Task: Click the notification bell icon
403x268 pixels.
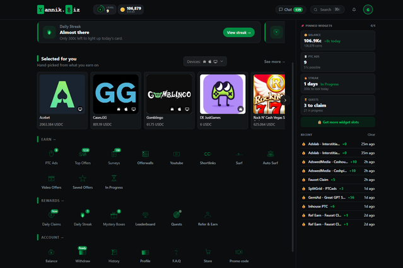Action: pyautogui.click(x=354, y=9)
